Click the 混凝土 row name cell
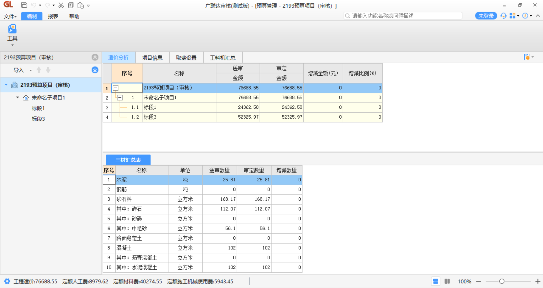 pyautogui.click(x=142, y=248)
